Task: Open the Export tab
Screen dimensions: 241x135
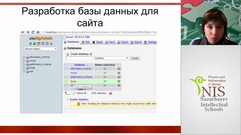Action: click(x=123, y=42)
